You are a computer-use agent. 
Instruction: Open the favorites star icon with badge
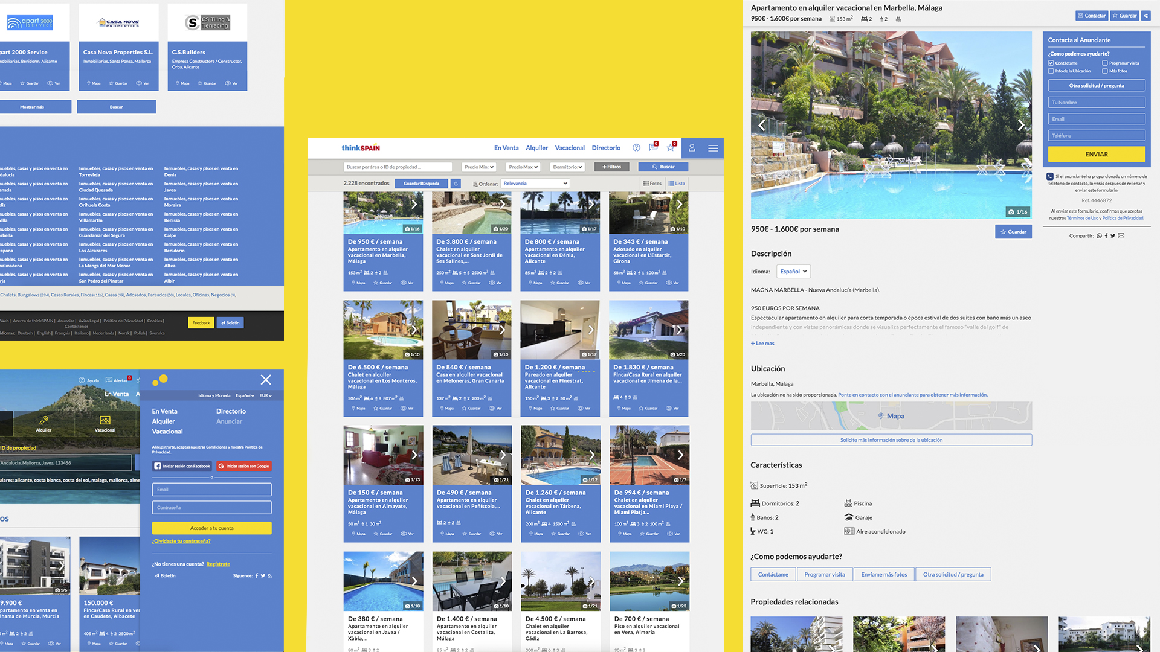pyautogui.click(x=671, y=147)
